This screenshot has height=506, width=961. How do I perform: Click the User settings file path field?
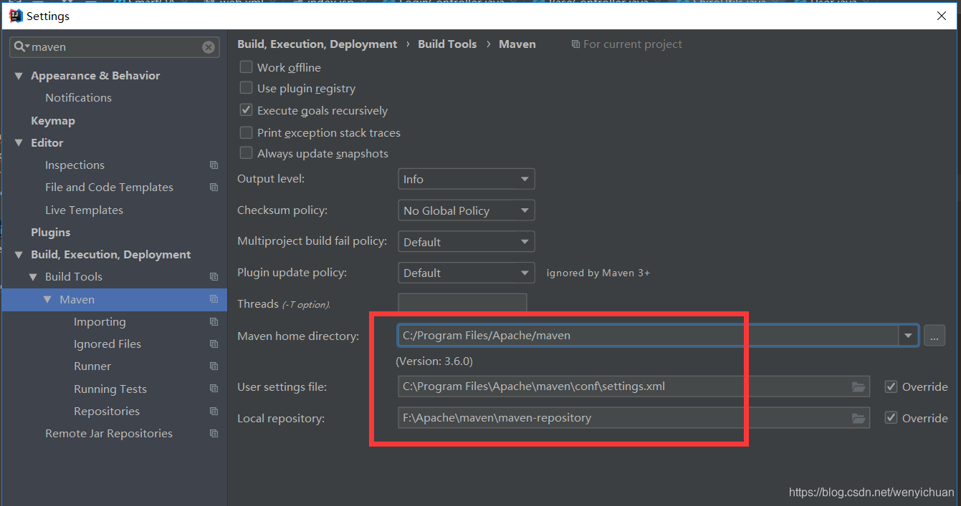pos(634,387)
